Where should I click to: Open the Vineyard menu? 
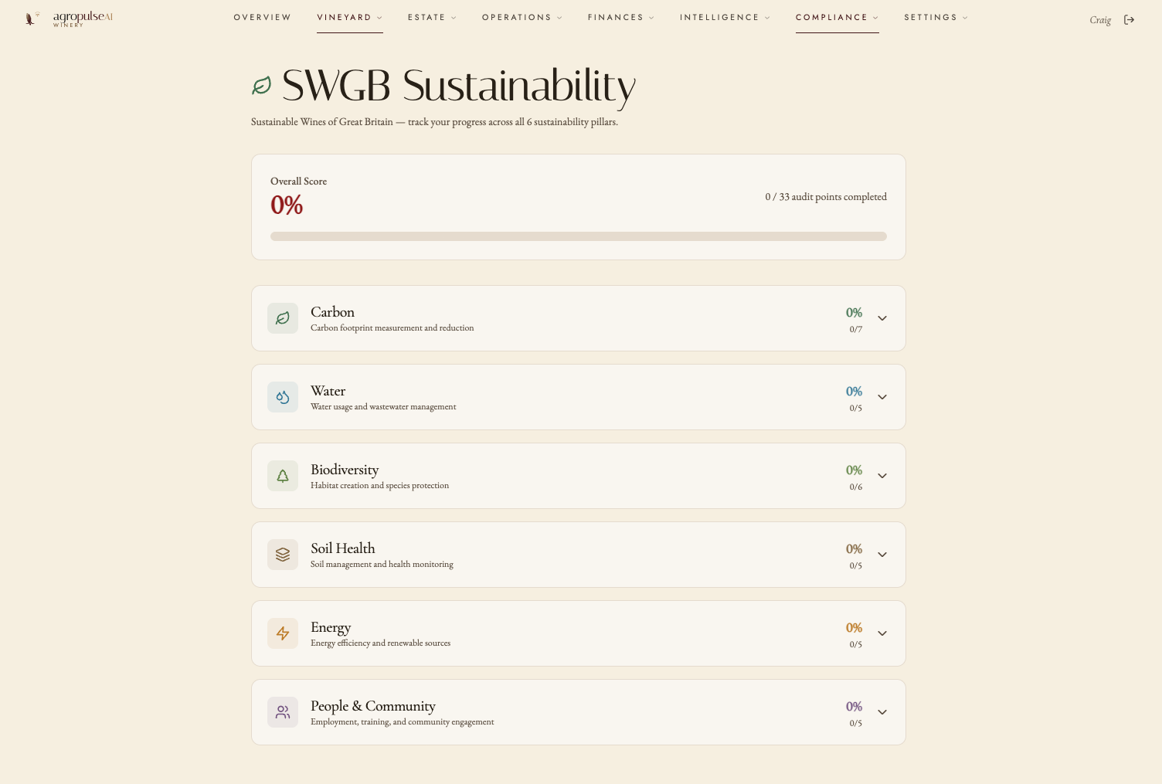[350, 18]
